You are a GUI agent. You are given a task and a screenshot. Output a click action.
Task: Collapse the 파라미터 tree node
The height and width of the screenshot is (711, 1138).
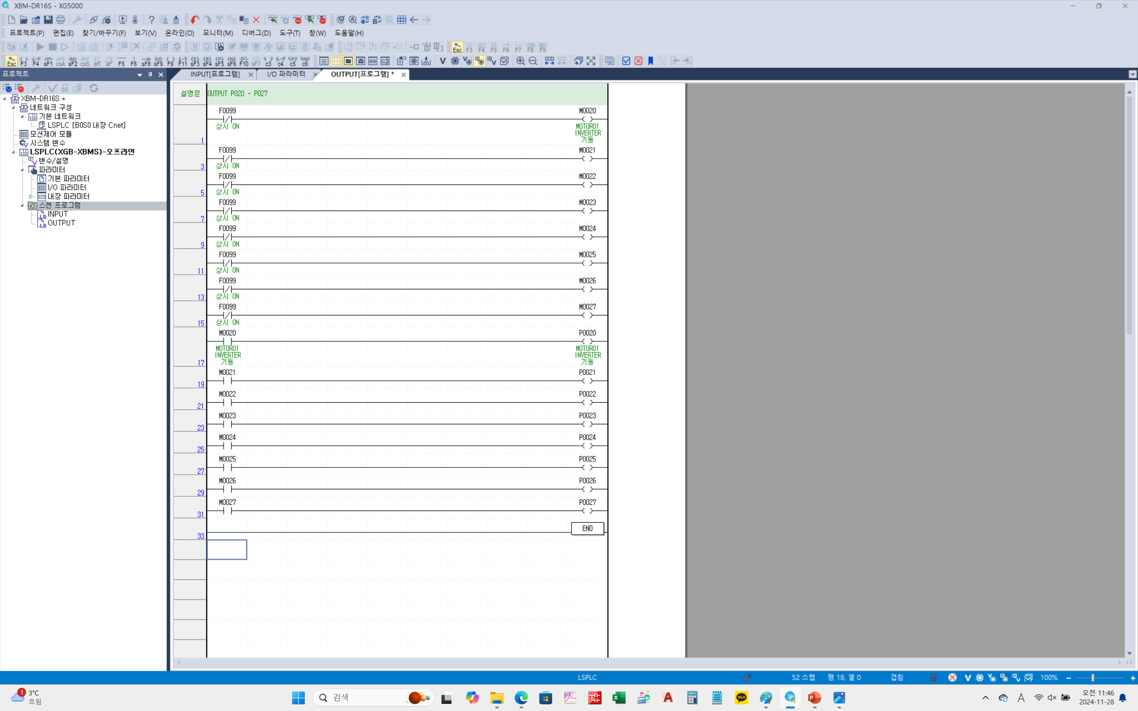22,170
